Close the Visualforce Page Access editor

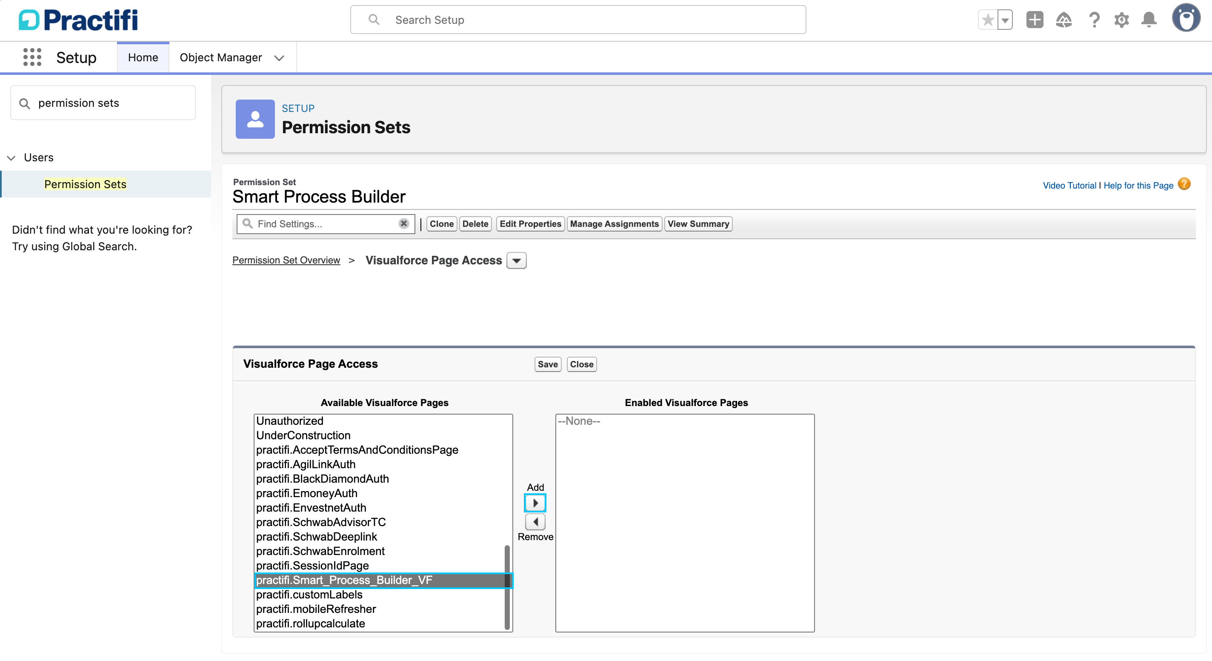click(582, 364)
